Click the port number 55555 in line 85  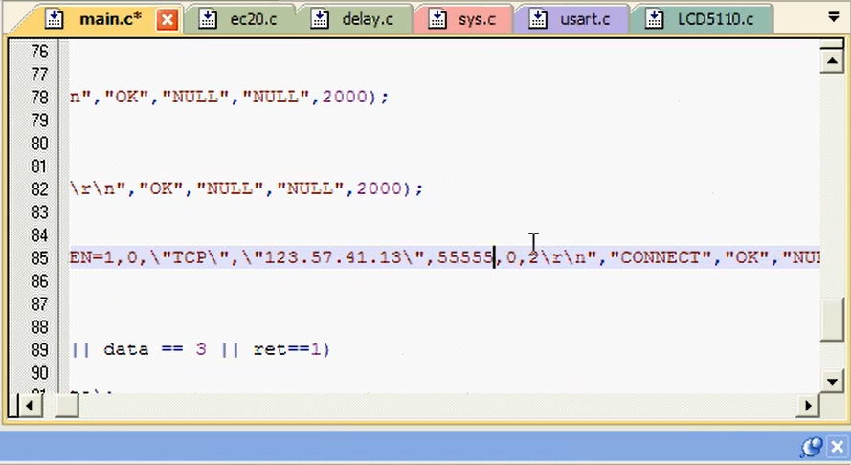pyautogui.click(x=465, y=257)
